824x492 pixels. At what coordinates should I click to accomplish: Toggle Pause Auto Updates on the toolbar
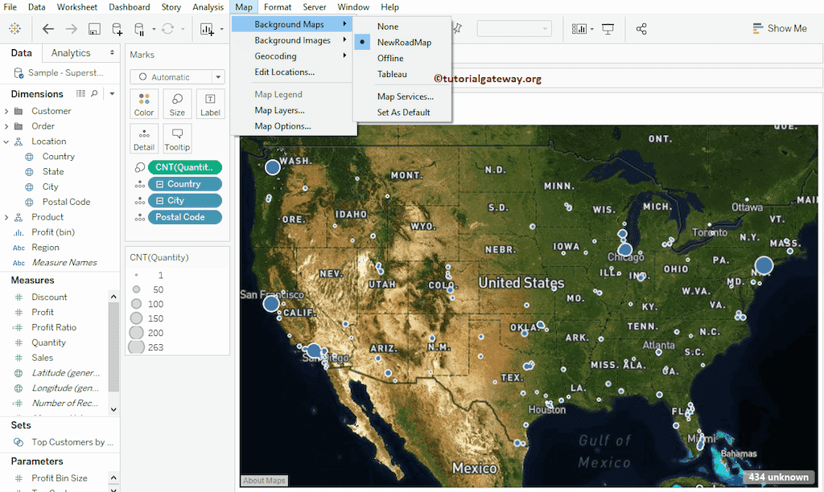(138, 28)
